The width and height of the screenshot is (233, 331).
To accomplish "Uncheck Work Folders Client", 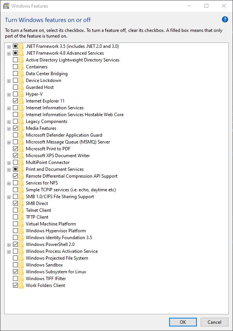I will [15, 285].
